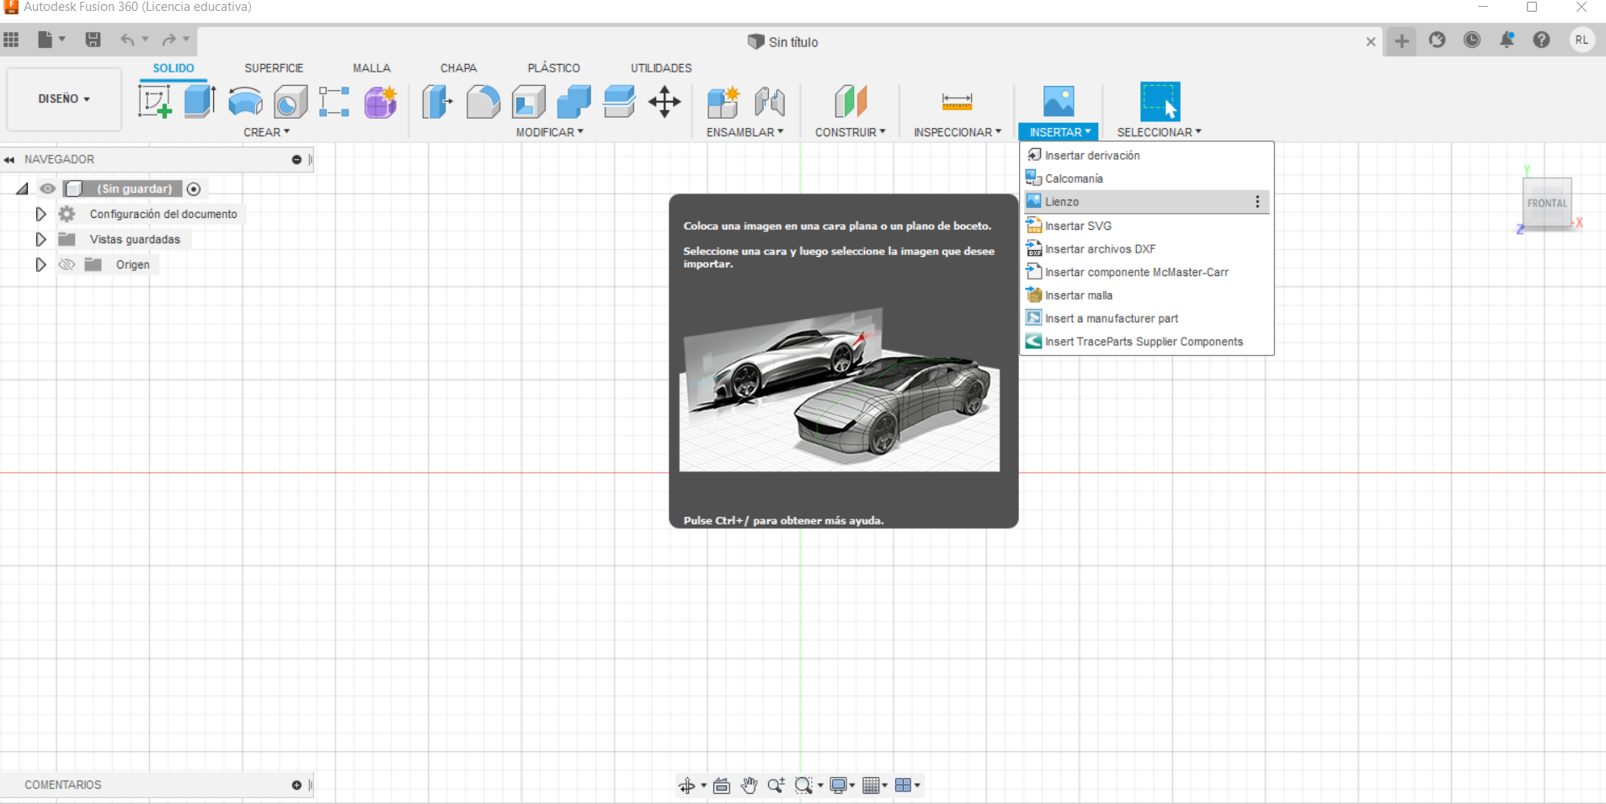
Task: Open the MODIFICAR dropdown label
Action: click(549, 132)
